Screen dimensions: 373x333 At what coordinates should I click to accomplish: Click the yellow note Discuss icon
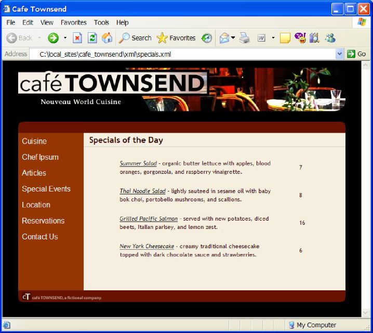(285, 38)
